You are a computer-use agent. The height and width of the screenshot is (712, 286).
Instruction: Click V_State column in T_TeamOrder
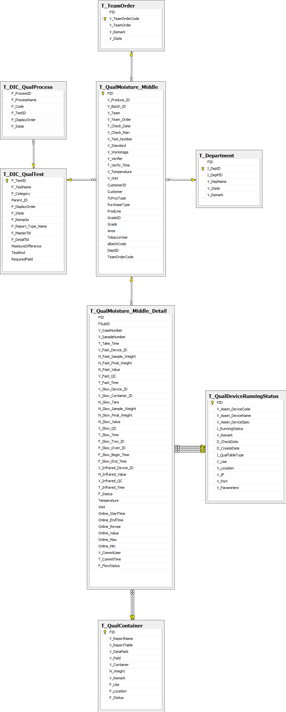click(x=131, y=39)
